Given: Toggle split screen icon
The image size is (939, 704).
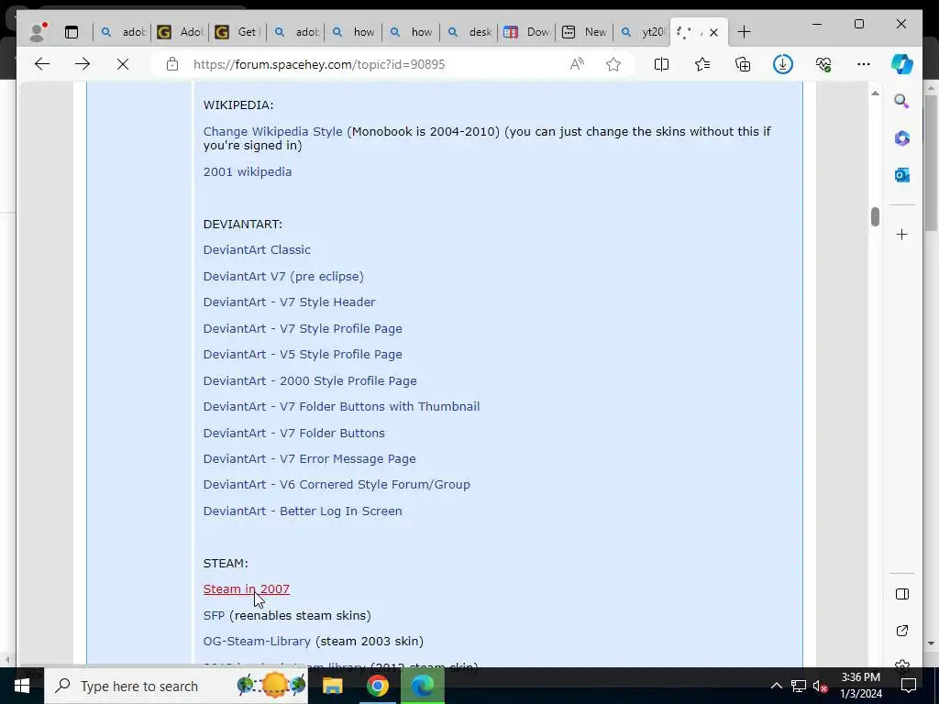Looking at the screenshot, I should [x=661, y=64].
